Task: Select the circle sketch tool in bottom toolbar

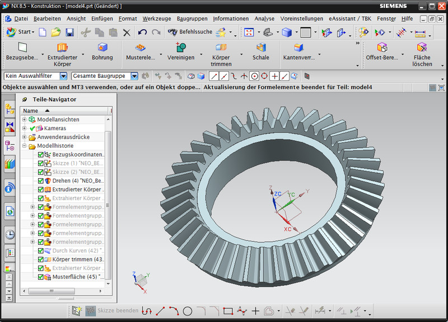Action: click(x=188, y=311)
